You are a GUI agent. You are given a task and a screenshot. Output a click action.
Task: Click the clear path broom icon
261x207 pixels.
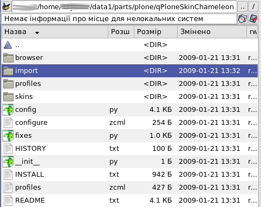coord(6,6)
